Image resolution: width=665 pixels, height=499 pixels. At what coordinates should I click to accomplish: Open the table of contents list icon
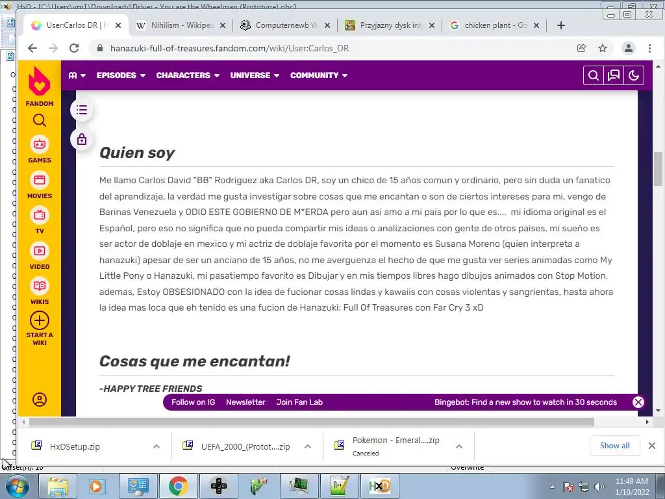point(82,110)
